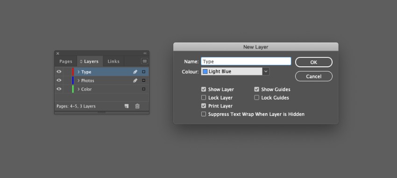Click the pen icon on the Photos layer
The width and height of the screenshot is (397, 178).
tap(135, 80)
